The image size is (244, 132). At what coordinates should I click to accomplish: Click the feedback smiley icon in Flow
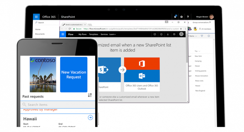point(155,34)
